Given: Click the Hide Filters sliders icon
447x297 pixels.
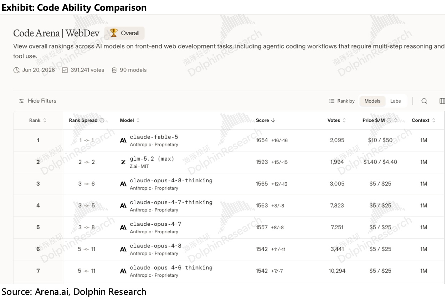Looking at the screenshot, I should 21,101.
